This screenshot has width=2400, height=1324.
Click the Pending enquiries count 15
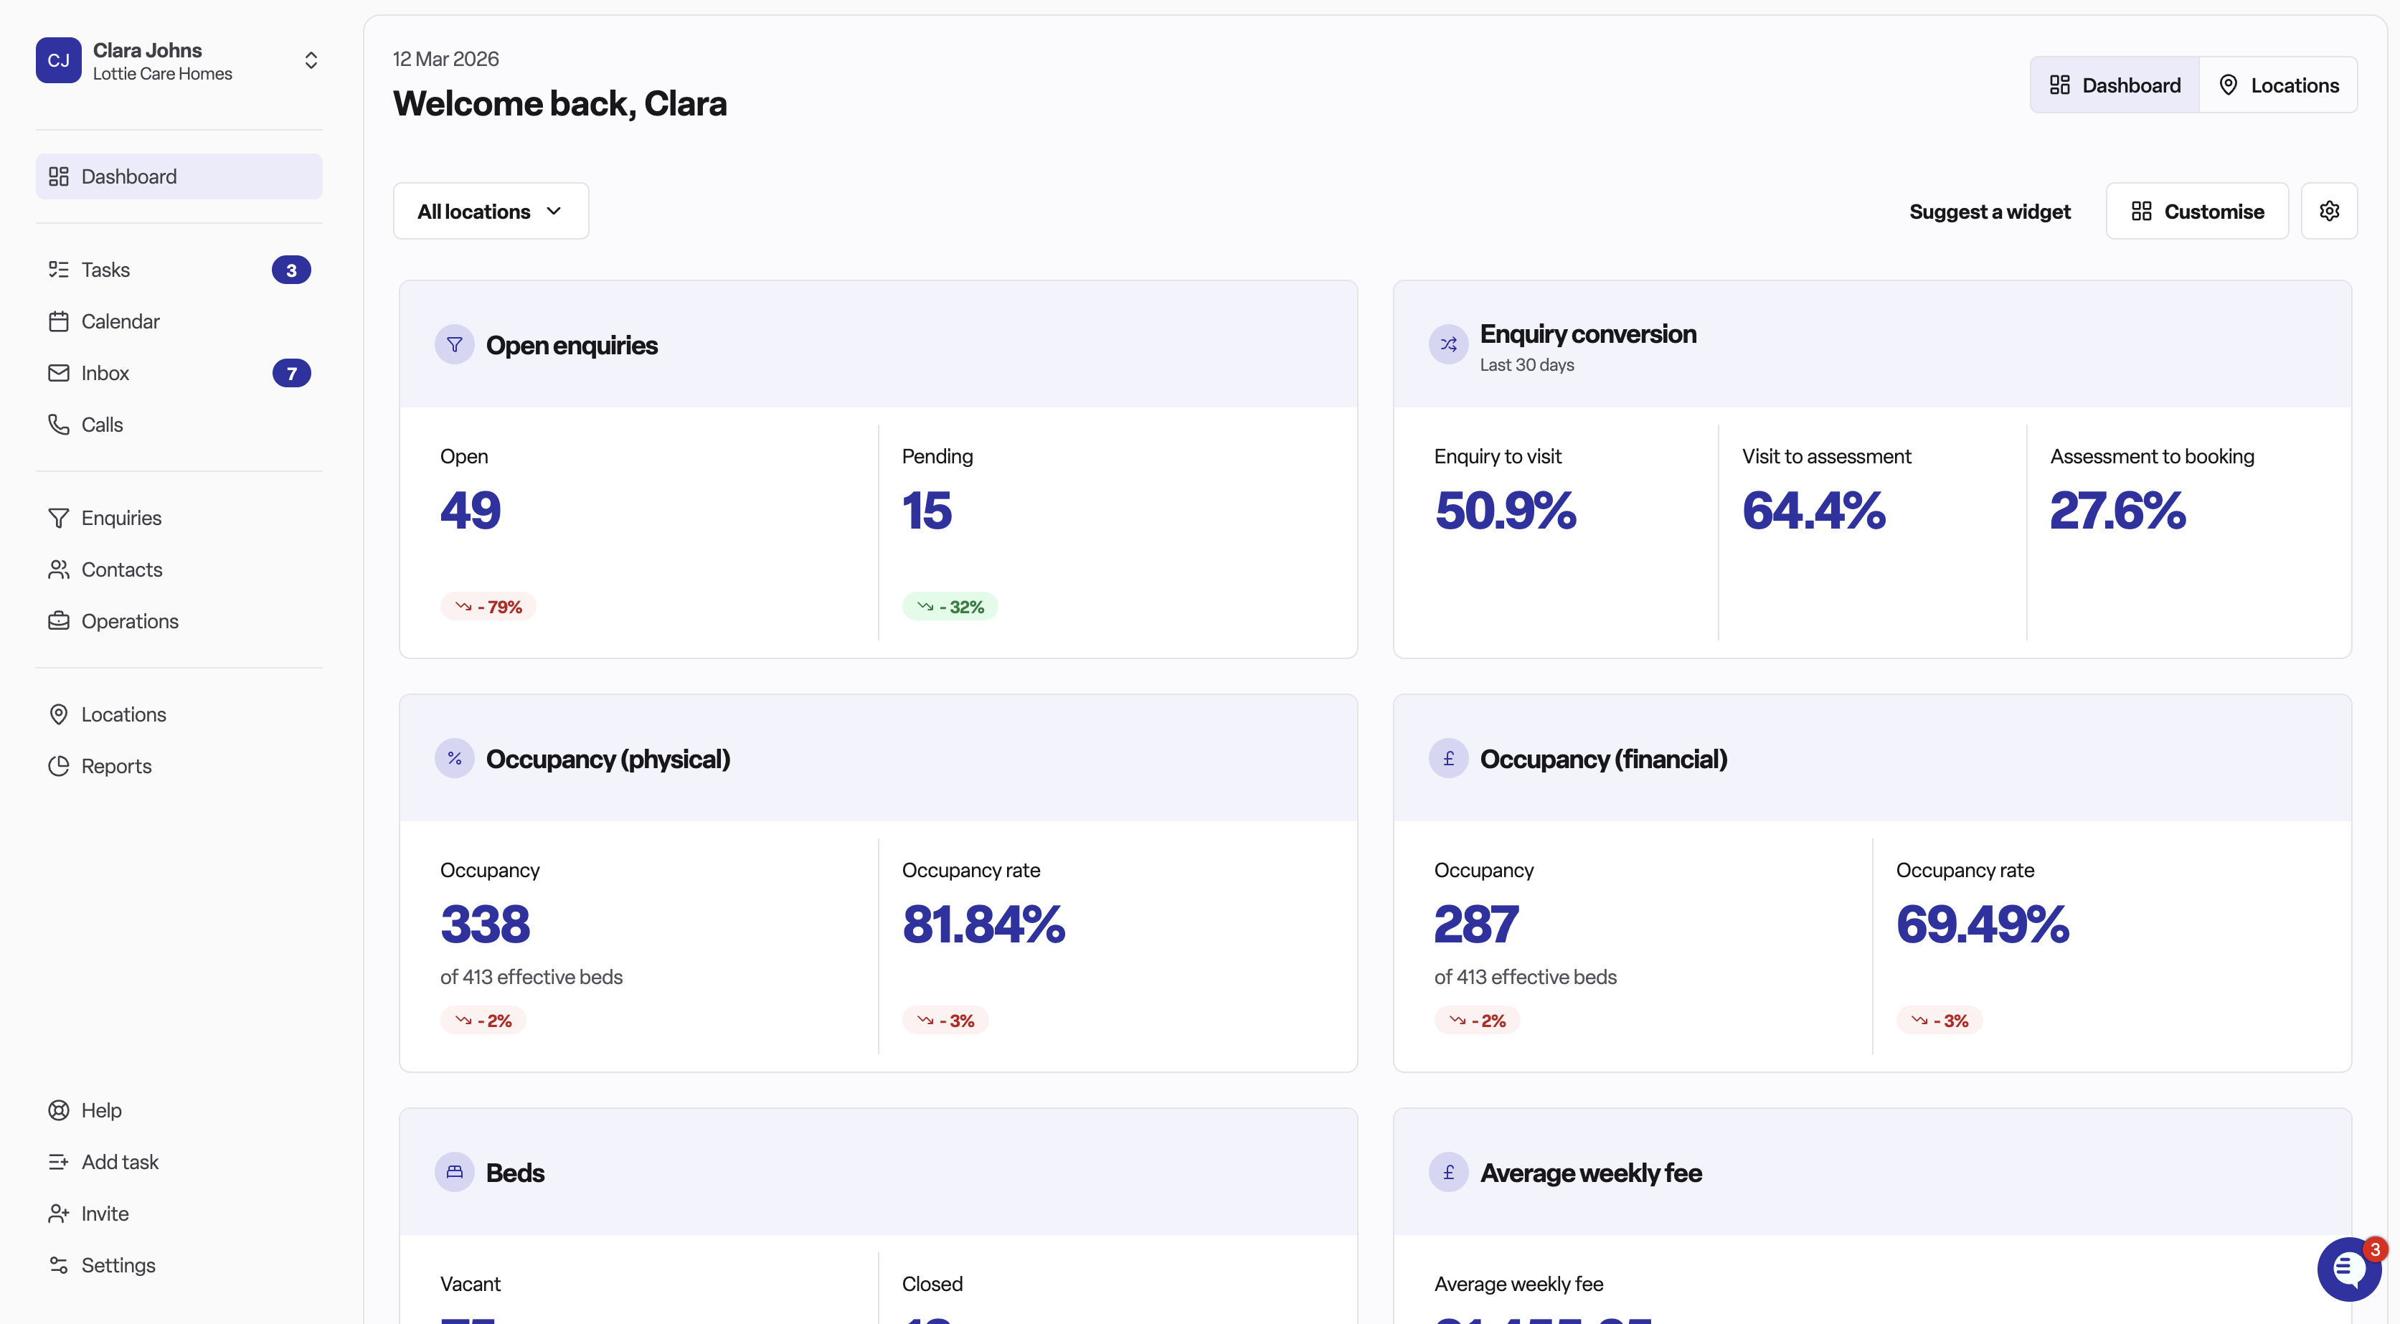click(x=927, y=511)
